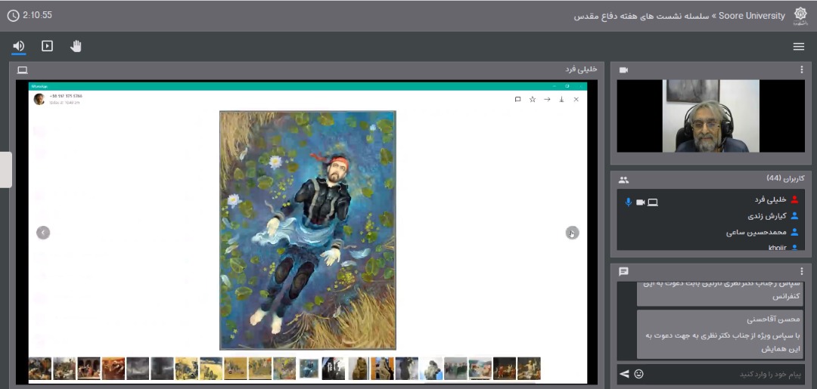This screenshot has width=817, height=389.
Task: Click the left-edge side panel handle
Action: 6,169
